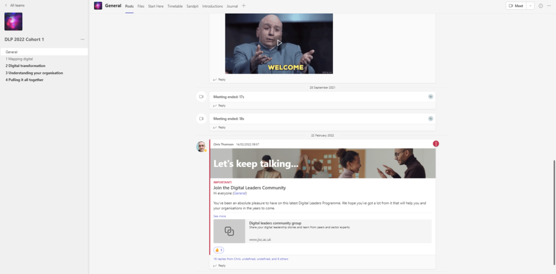Go back to All teams

[x=14, y=5]
